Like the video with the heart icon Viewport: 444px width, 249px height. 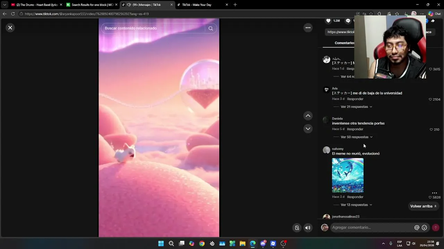pos(328,21)
